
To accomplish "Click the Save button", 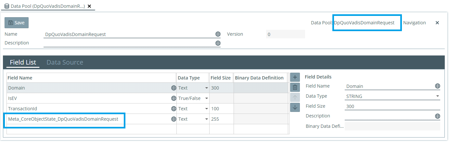I will 17,23.
